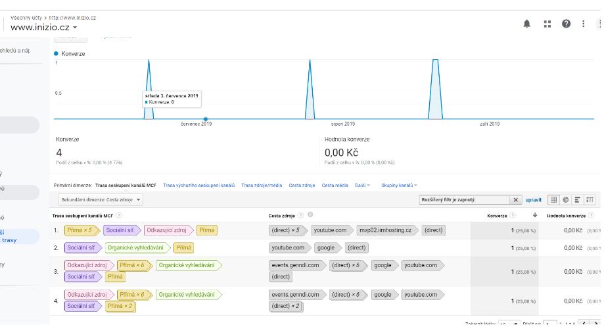Open the Sekundární dimenze dropdown
This screenshot has height=327, width=604.
tap(100, 200)
